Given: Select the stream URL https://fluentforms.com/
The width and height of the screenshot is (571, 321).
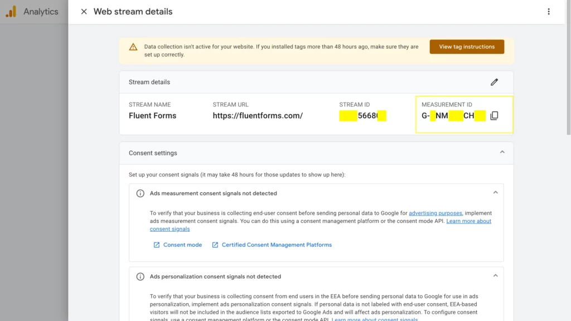Looking at the screenshot, I should pos(258,116).
